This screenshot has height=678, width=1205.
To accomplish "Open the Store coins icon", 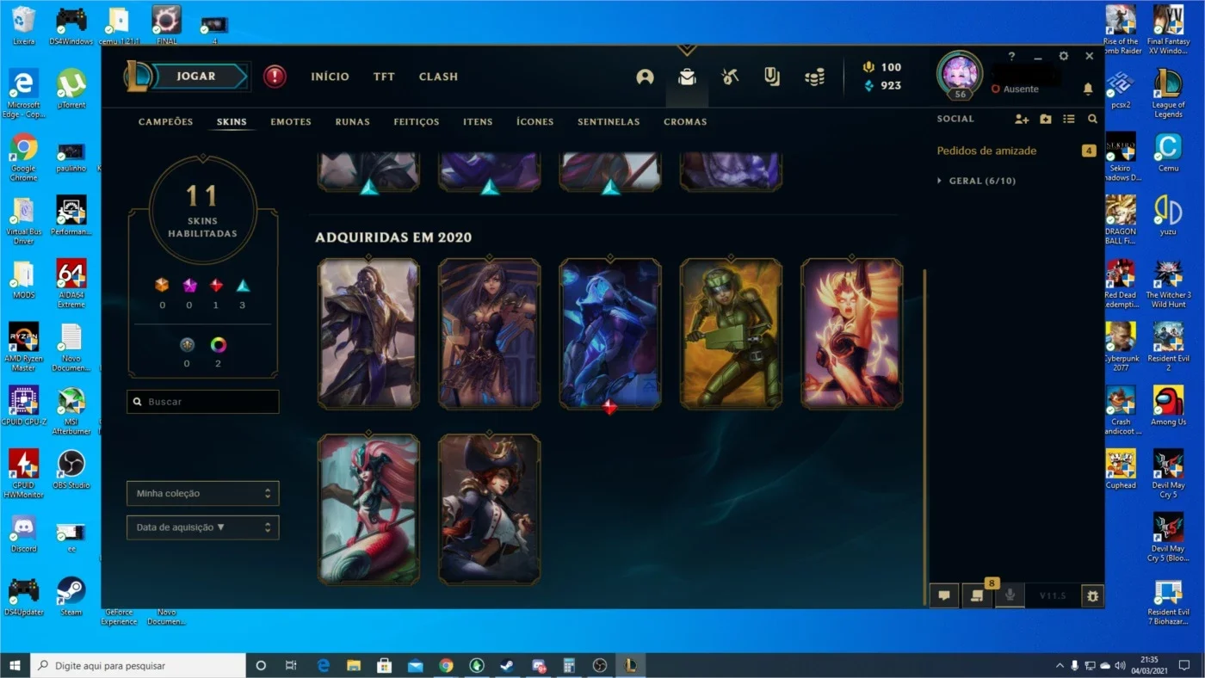I will tap(814, 77).
